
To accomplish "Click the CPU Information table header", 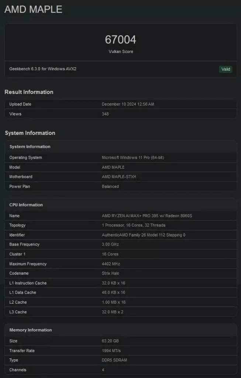I will coord(26,205).
